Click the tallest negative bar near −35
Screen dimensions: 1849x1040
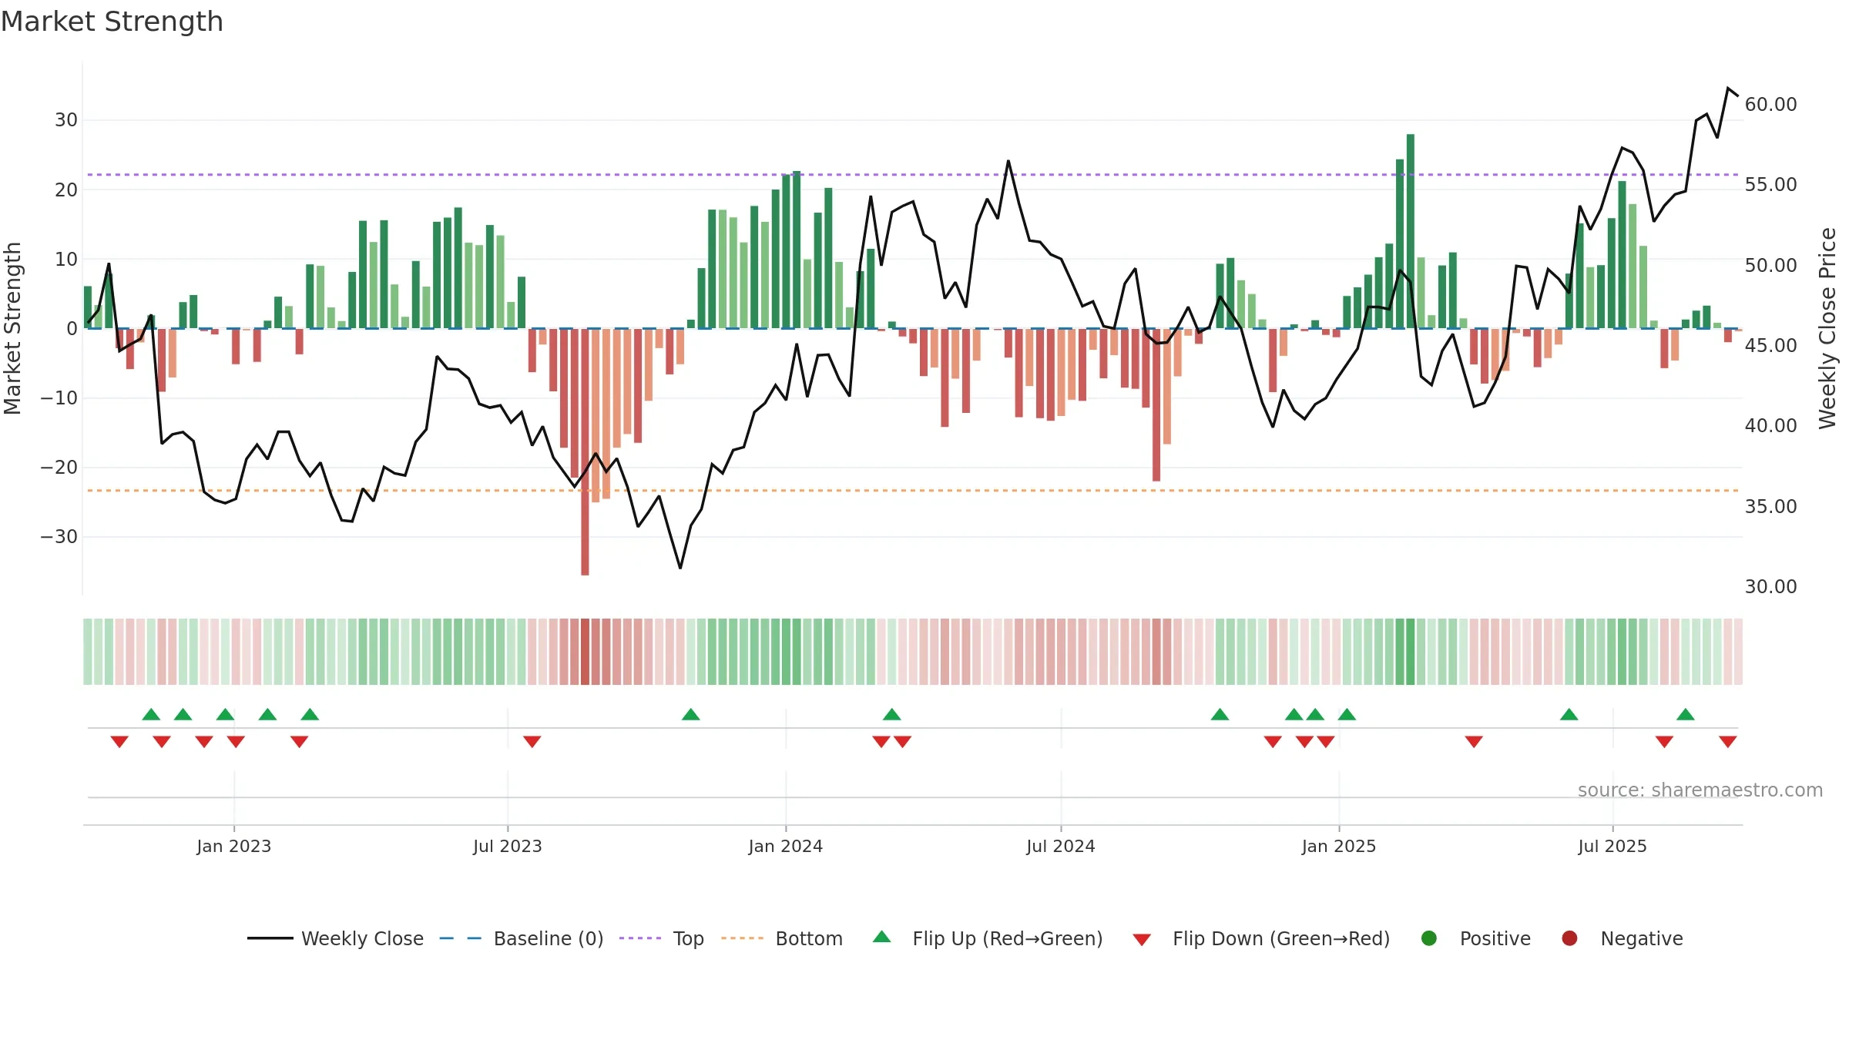click(585, 451)
